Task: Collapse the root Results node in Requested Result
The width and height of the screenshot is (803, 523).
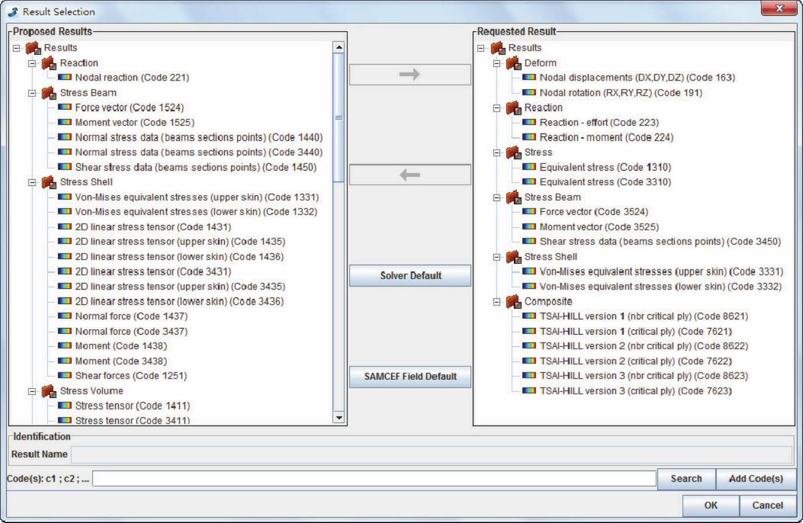Action: [481, 48]
